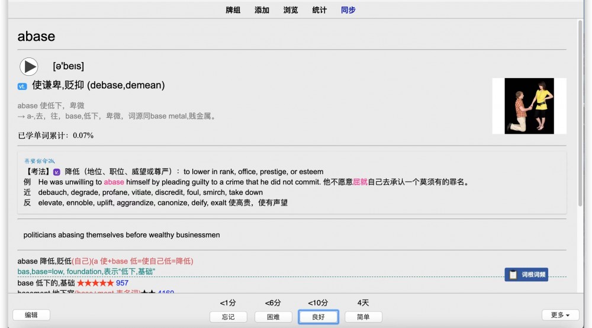Answer with the 忘记 button

click(x=229, y=317)
